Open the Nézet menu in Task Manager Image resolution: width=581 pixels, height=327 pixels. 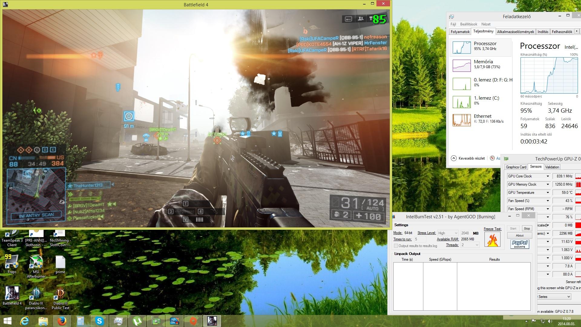tap(486, 24)
